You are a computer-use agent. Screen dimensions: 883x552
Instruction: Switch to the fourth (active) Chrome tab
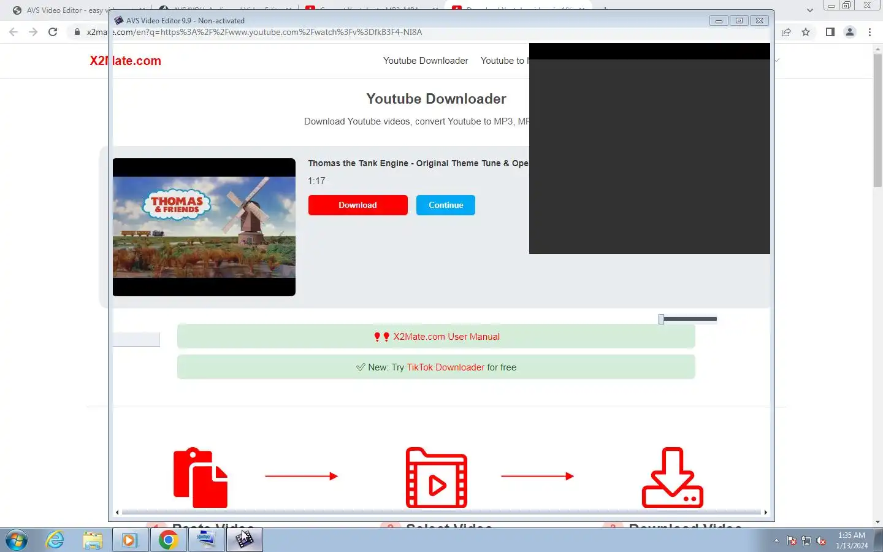pyautogui.click(x=518, y=10)
